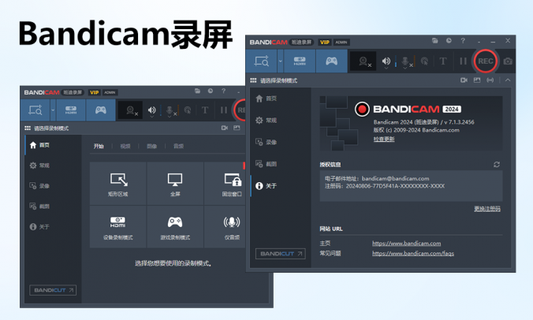533x320 pixels.
Task: Toggle speaker sound in home window toolbar
Action: tap(152, 110)
